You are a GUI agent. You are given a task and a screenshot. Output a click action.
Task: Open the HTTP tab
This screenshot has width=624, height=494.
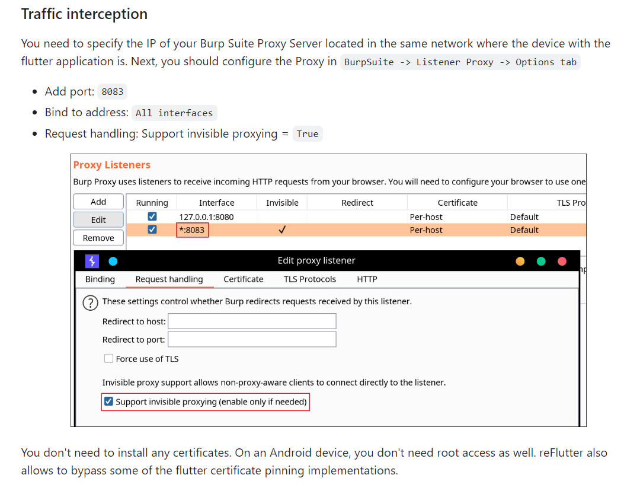367,279
